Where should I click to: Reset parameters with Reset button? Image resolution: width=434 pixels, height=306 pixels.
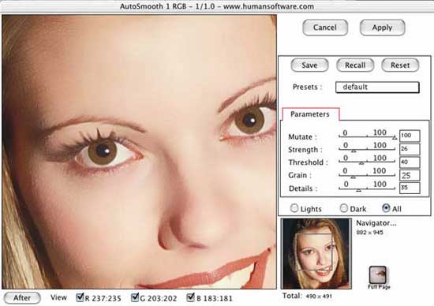(400, 65)
